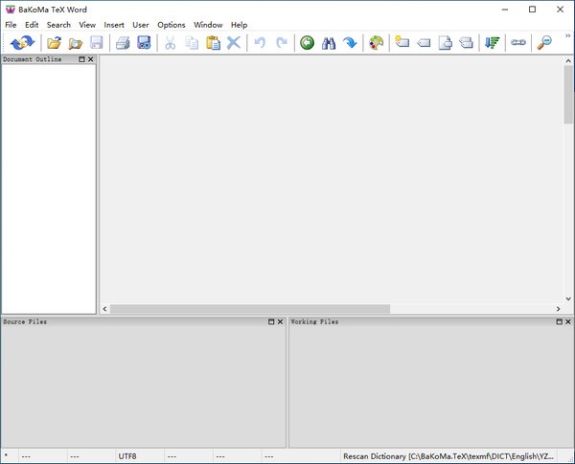Image resolution: width=575 pixels, height=464 pixels.
Task: Open the File menu
Action: click(11, 25)
